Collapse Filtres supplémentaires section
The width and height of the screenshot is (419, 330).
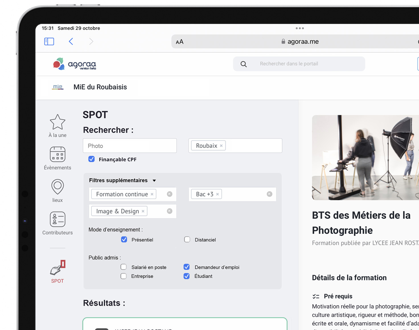tap(154, 181)
